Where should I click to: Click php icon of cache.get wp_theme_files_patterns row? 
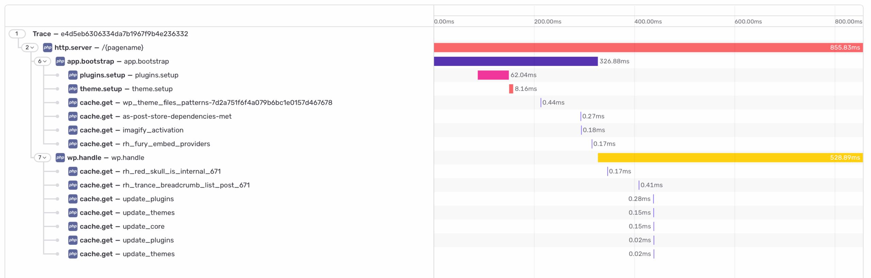[73, 103]
